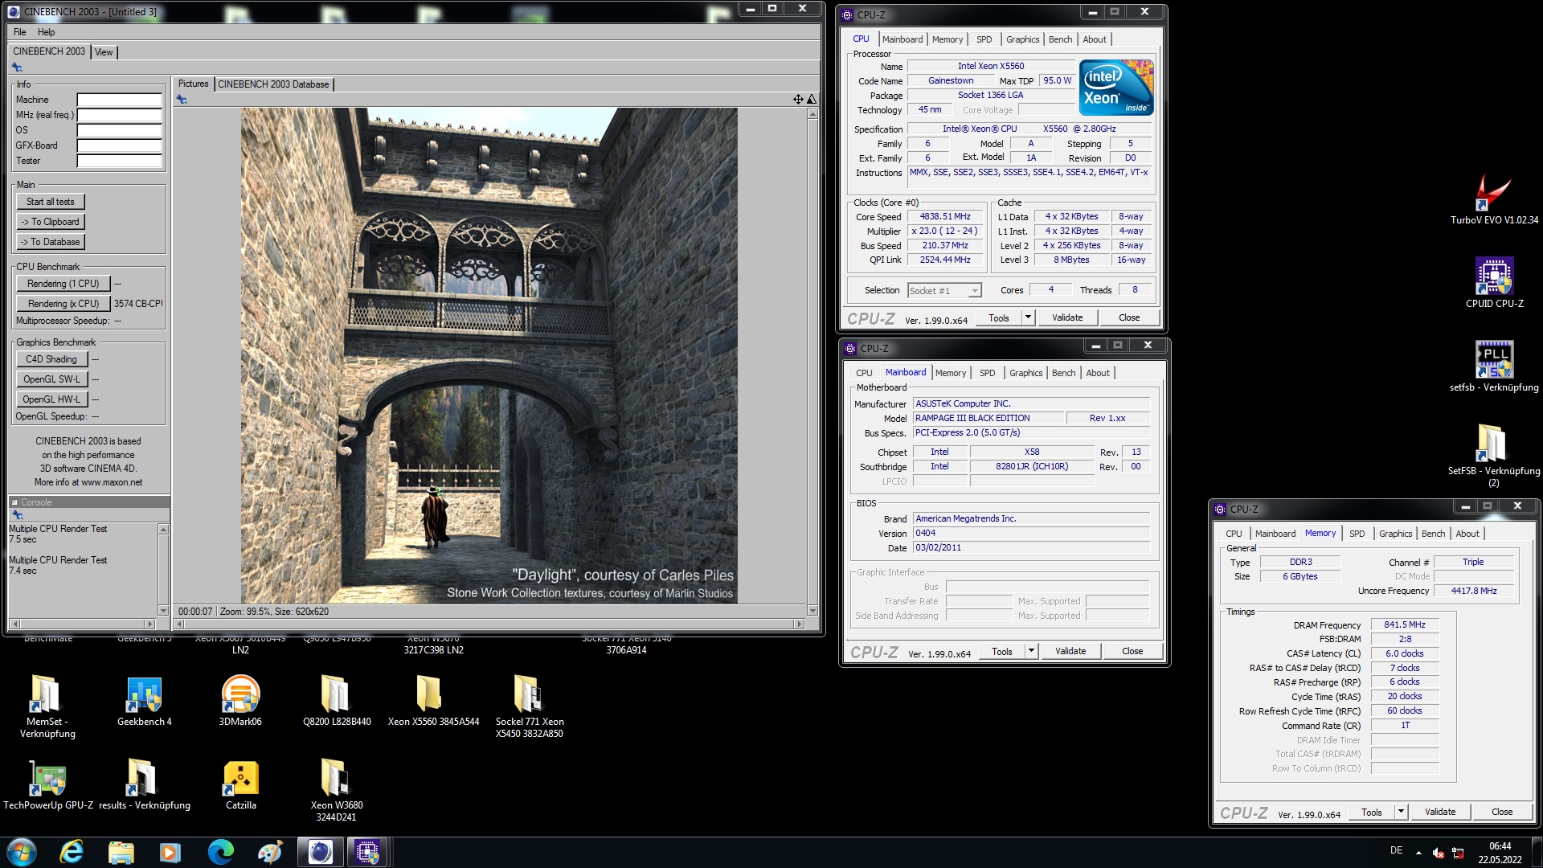Image resolution: width=1543 pixels, height=868 pixels.
Task: Open the File menu in CINEBENCH
Action: click(20, 32)
